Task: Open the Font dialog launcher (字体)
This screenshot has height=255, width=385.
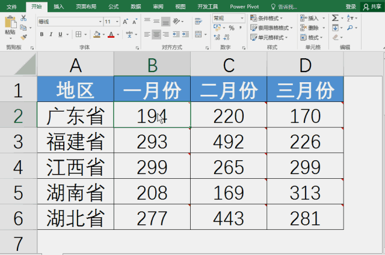Action: [x=137, y=48]
